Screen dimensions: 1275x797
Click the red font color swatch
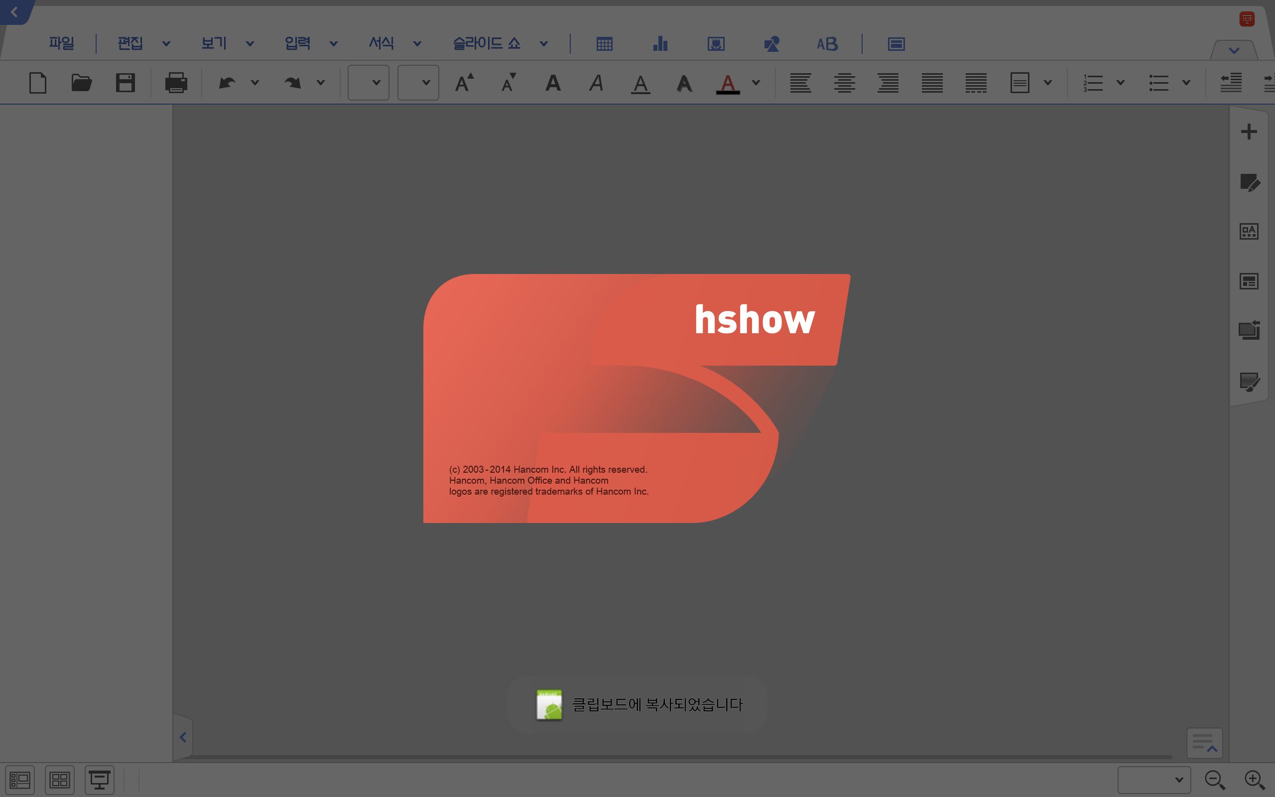[x=728, y=83]
